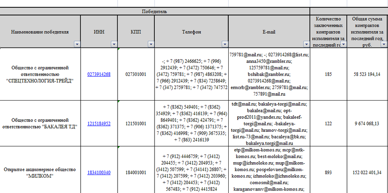Screen dimensions: 388x193
Task: Follow the ИНН hyperlink 1215184952
Action: click(99, 124)
